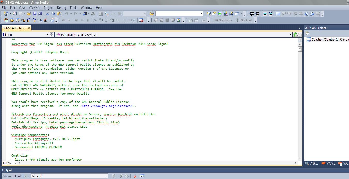The image size is (349, 179).
Task: Click the Copy icon
Action: tap(53, 14)
